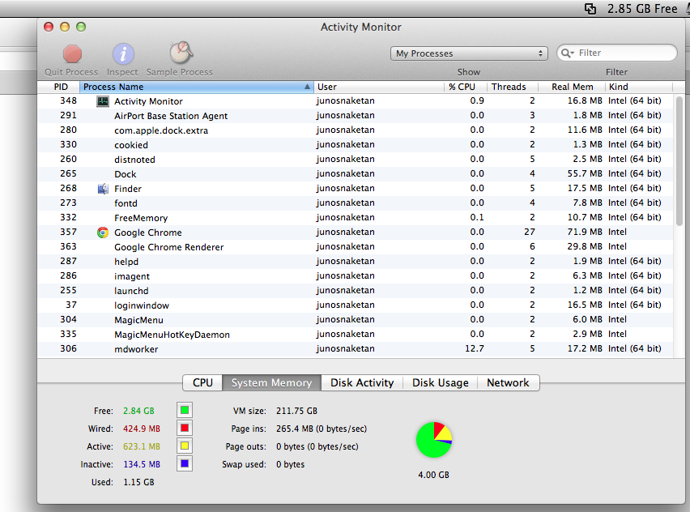The height and width of the screenshot is (512, 690).
Task: Click the Quit Process stop-sign icon
Action: pos(72,53)
